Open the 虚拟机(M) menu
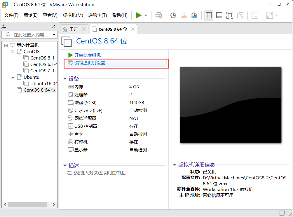Image resolution: width=293 pixels, height=217 pixels. tap(73, 15)
